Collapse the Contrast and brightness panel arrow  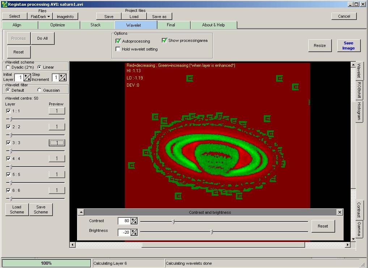click(81, 212)
